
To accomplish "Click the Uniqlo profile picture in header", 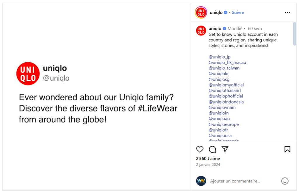I will tap(201, 13).
